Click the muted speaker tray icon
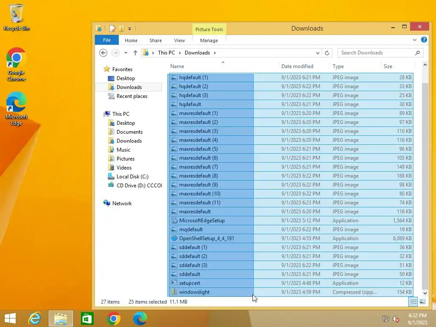This screenshot has width=436, height=327. pos(396,319)
